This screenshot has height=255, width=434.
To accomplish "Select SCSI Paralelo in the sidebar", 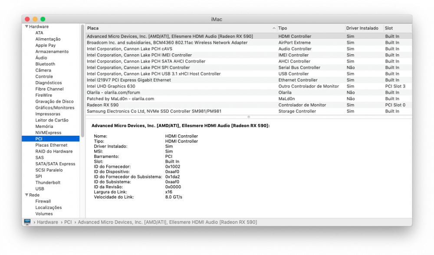I will (49, 170).
